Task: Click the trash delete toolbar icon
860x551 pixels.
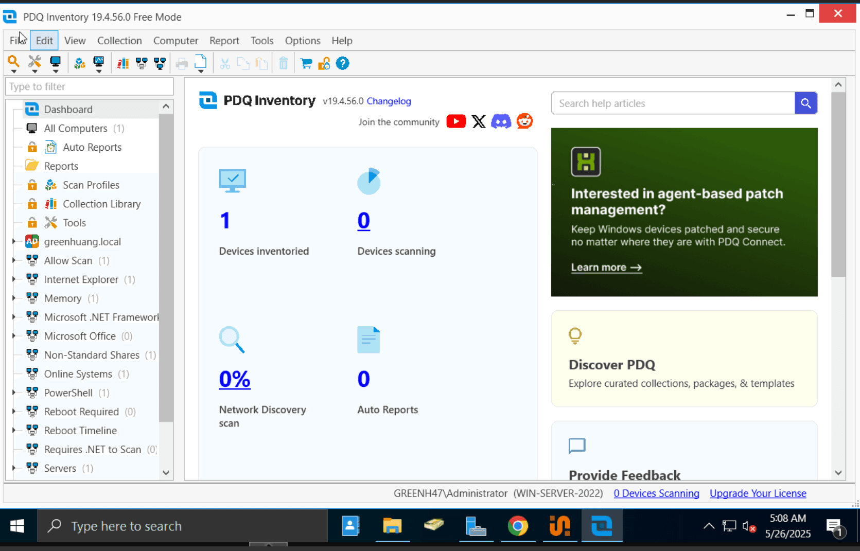Action: (284, 63)
